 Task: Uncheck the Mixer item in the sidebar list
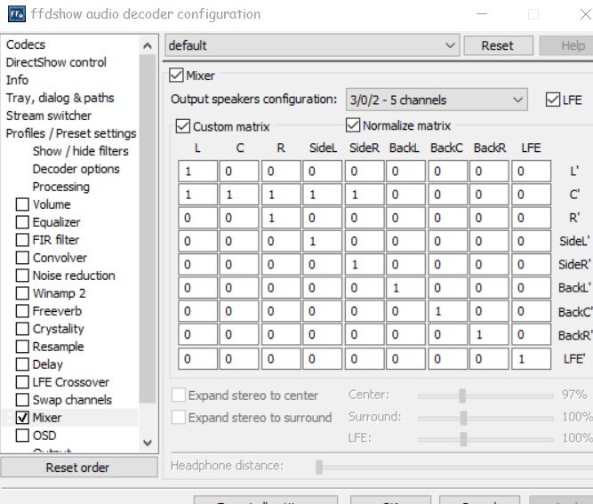(x=22, y=418)
